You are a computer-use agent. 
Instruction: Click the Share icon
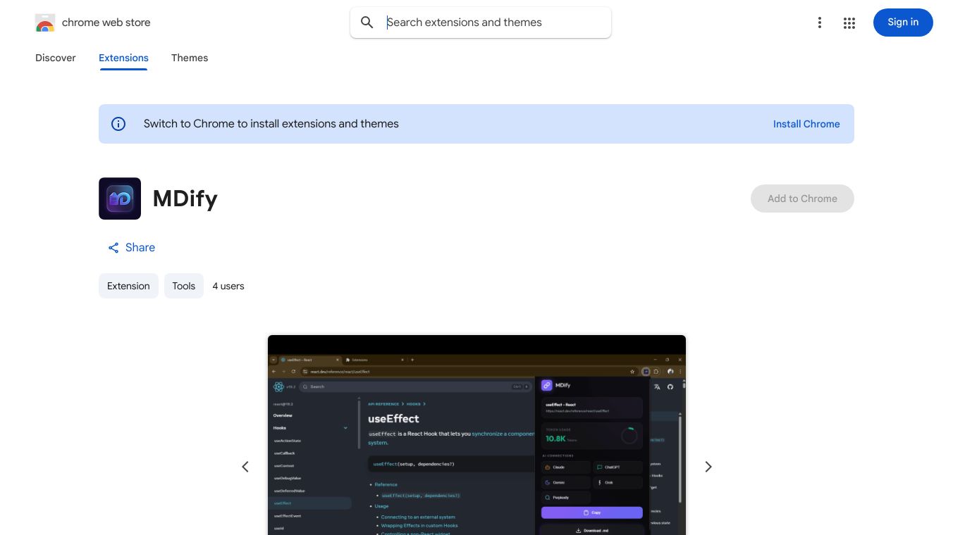tap(113, 248)
